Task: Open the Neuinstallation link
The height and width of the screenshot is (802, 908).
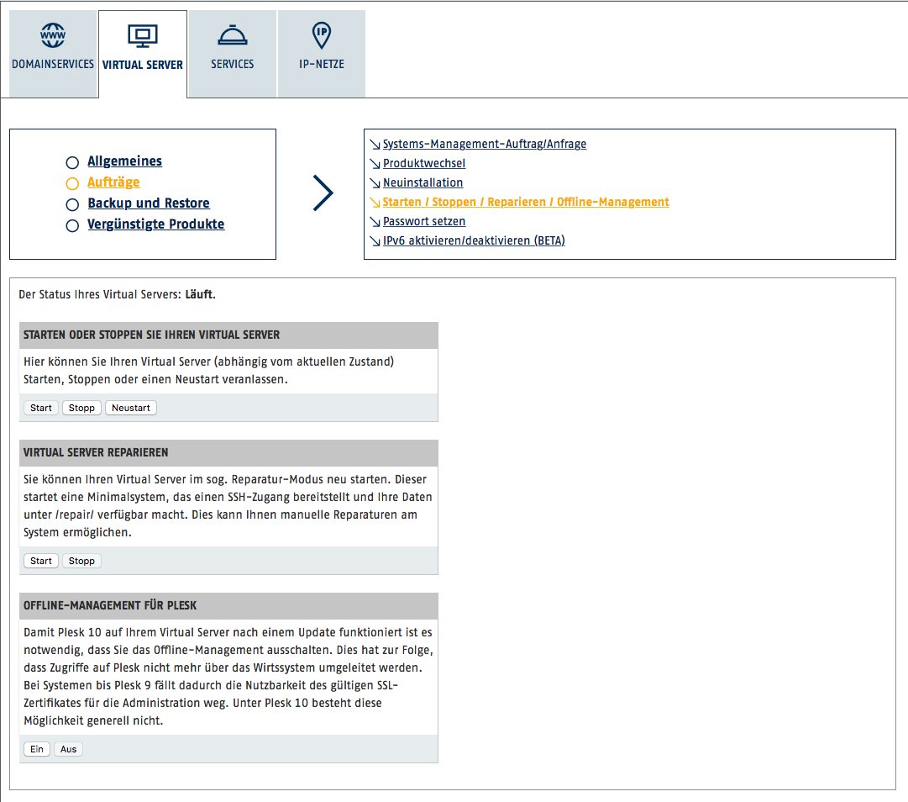Action: 423,182
